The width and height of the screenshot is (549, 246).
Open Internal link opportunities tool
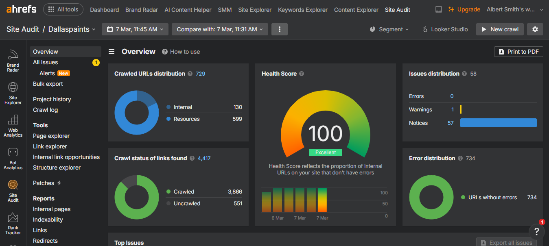pos(66,157)
